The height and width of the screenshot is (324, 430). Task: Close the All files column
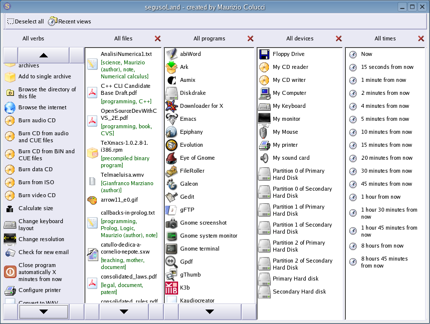tap(158, 38)
